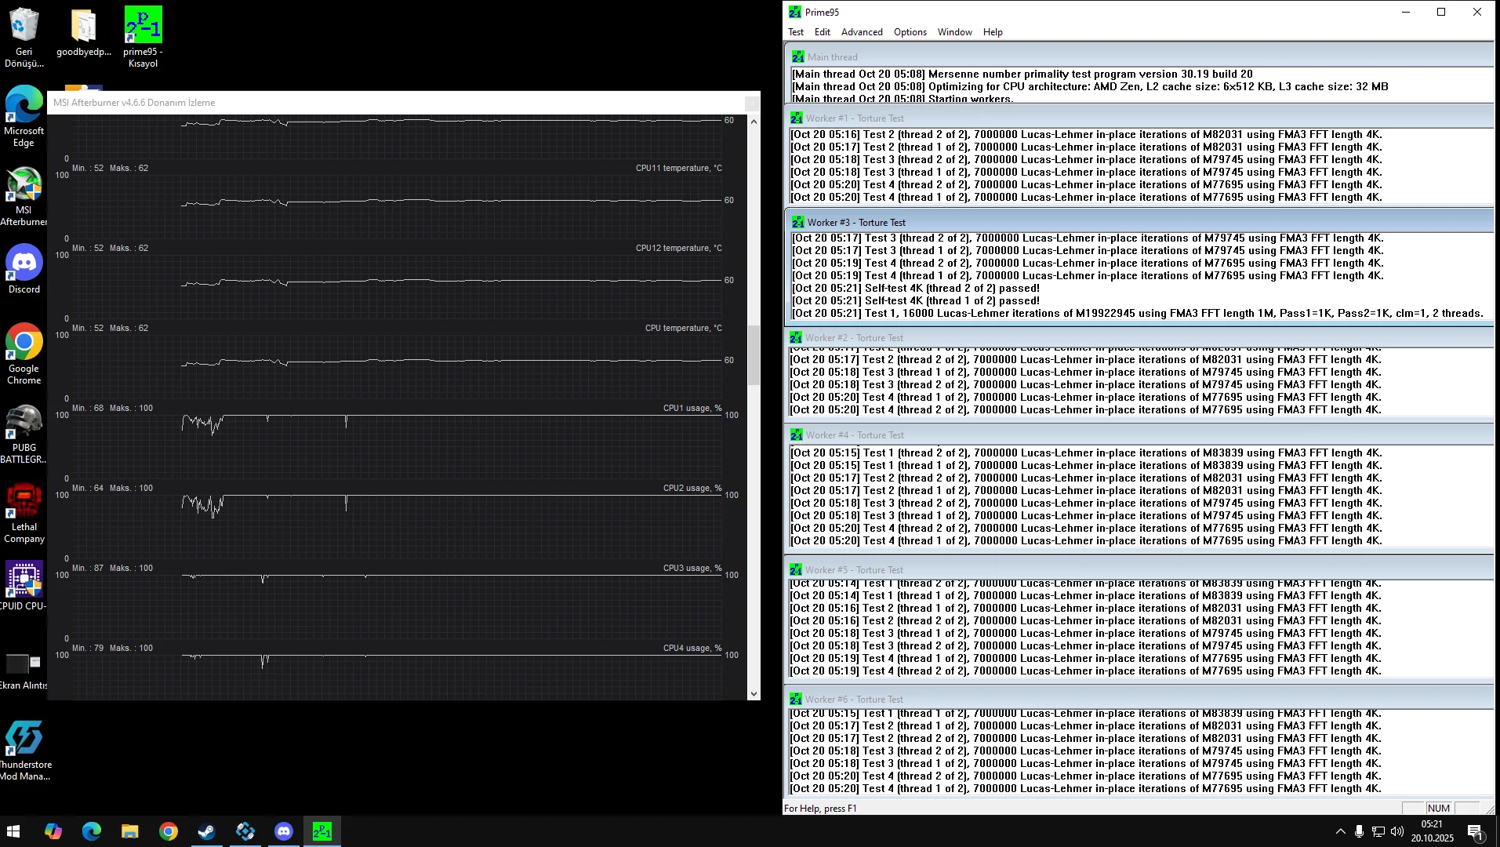Launch Thunderstore Mod Manager shortcut
The image size is (1500, 847).
click(24, 751)
